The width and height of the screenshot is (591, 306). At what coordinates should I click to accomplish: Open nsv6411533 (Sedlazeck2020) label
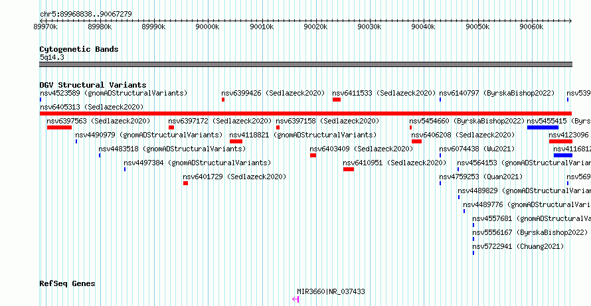[x=384, y=93]
